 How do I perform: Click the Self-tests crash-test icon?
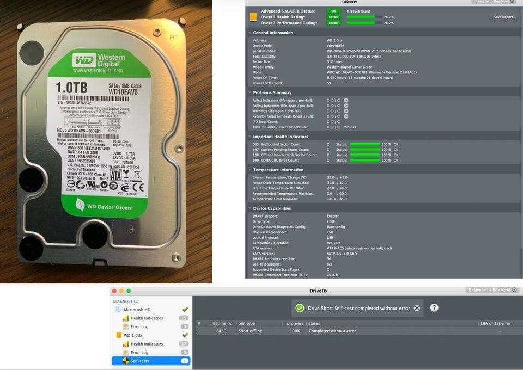(125, 361)
